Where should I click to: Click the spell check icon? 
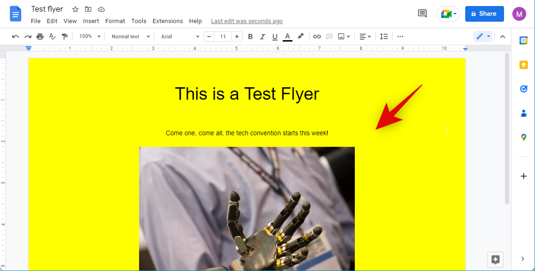click(52, 36)
